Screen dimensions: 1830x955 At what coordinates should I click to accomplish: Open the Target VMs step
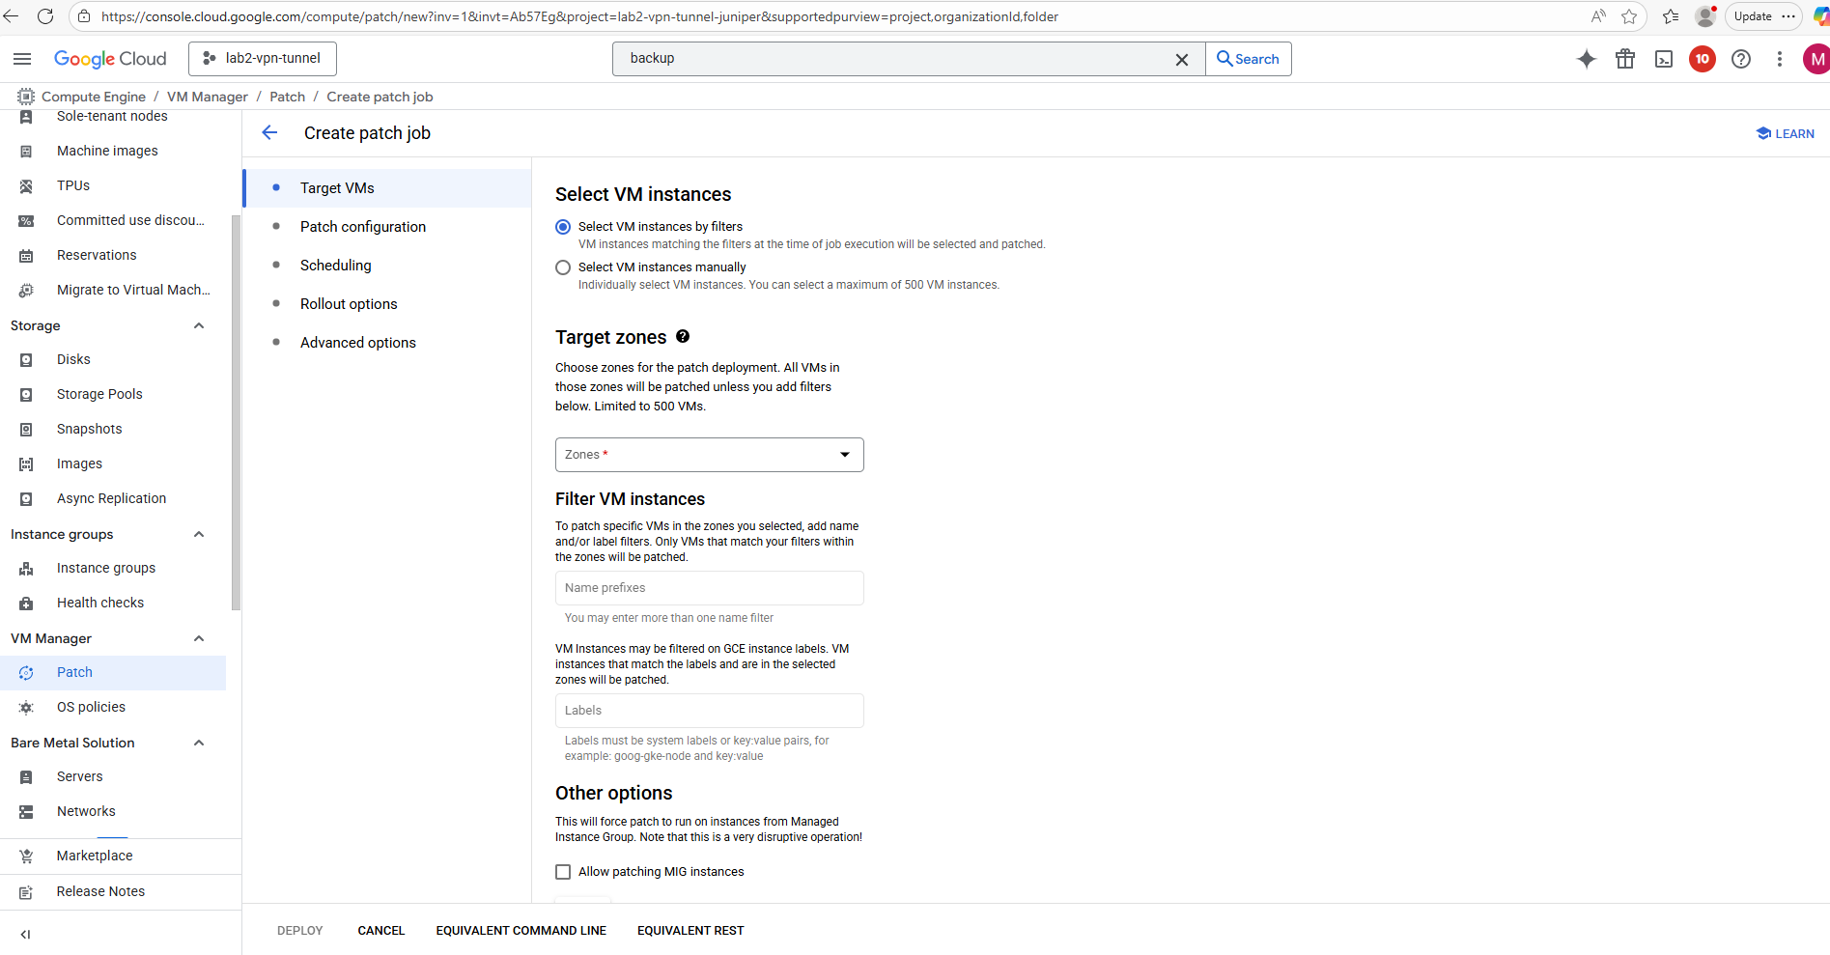(x=387, y=188)
